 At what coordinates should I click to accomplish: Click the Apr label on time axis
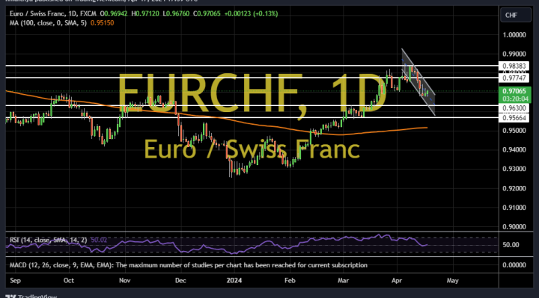(397, 281)
